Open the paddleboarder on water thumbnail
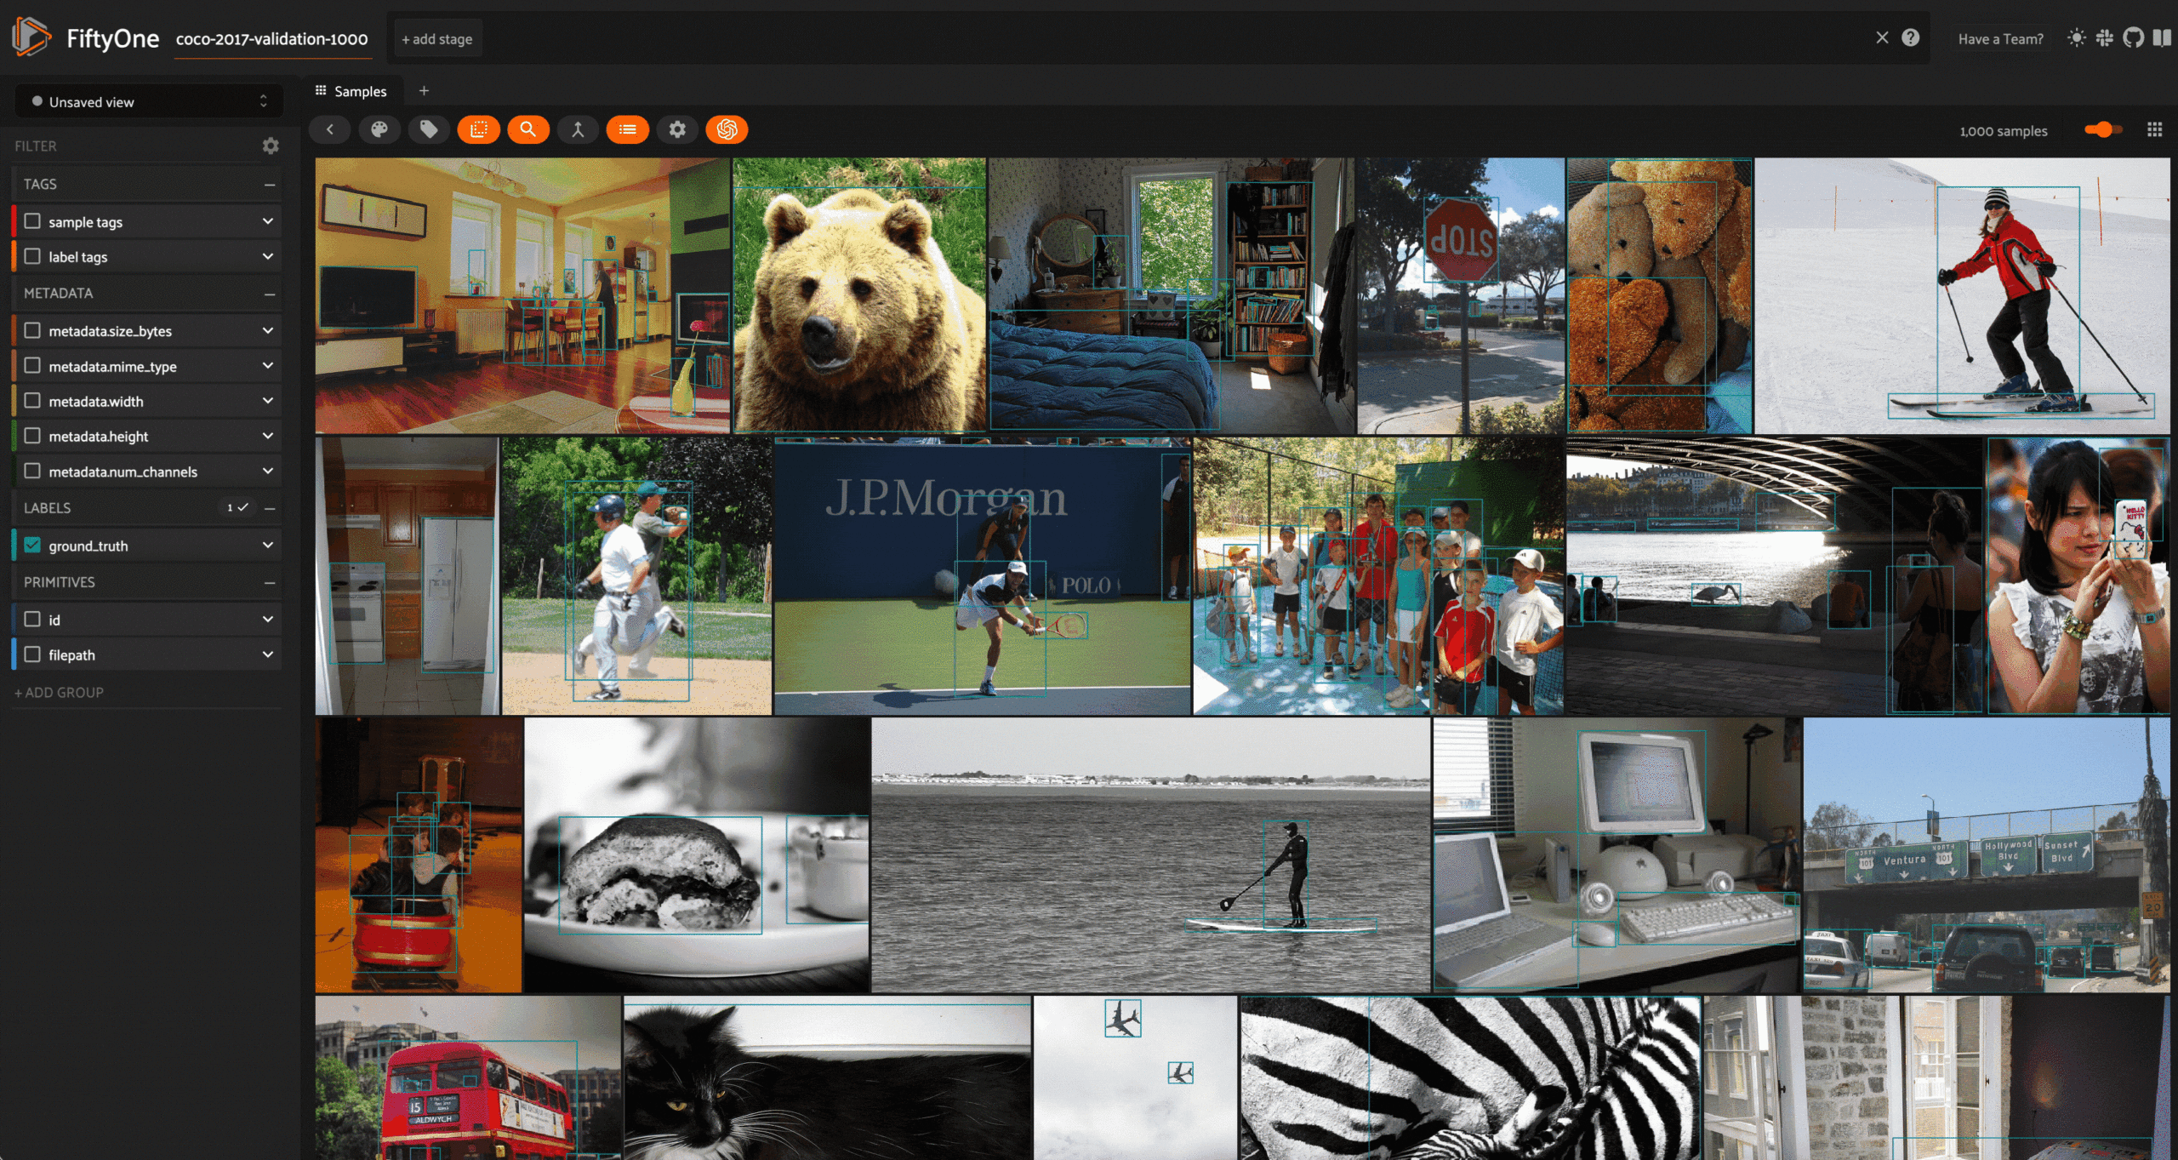The width and height of the screenshot is (2178, 1160). [x=1150, y=855]
